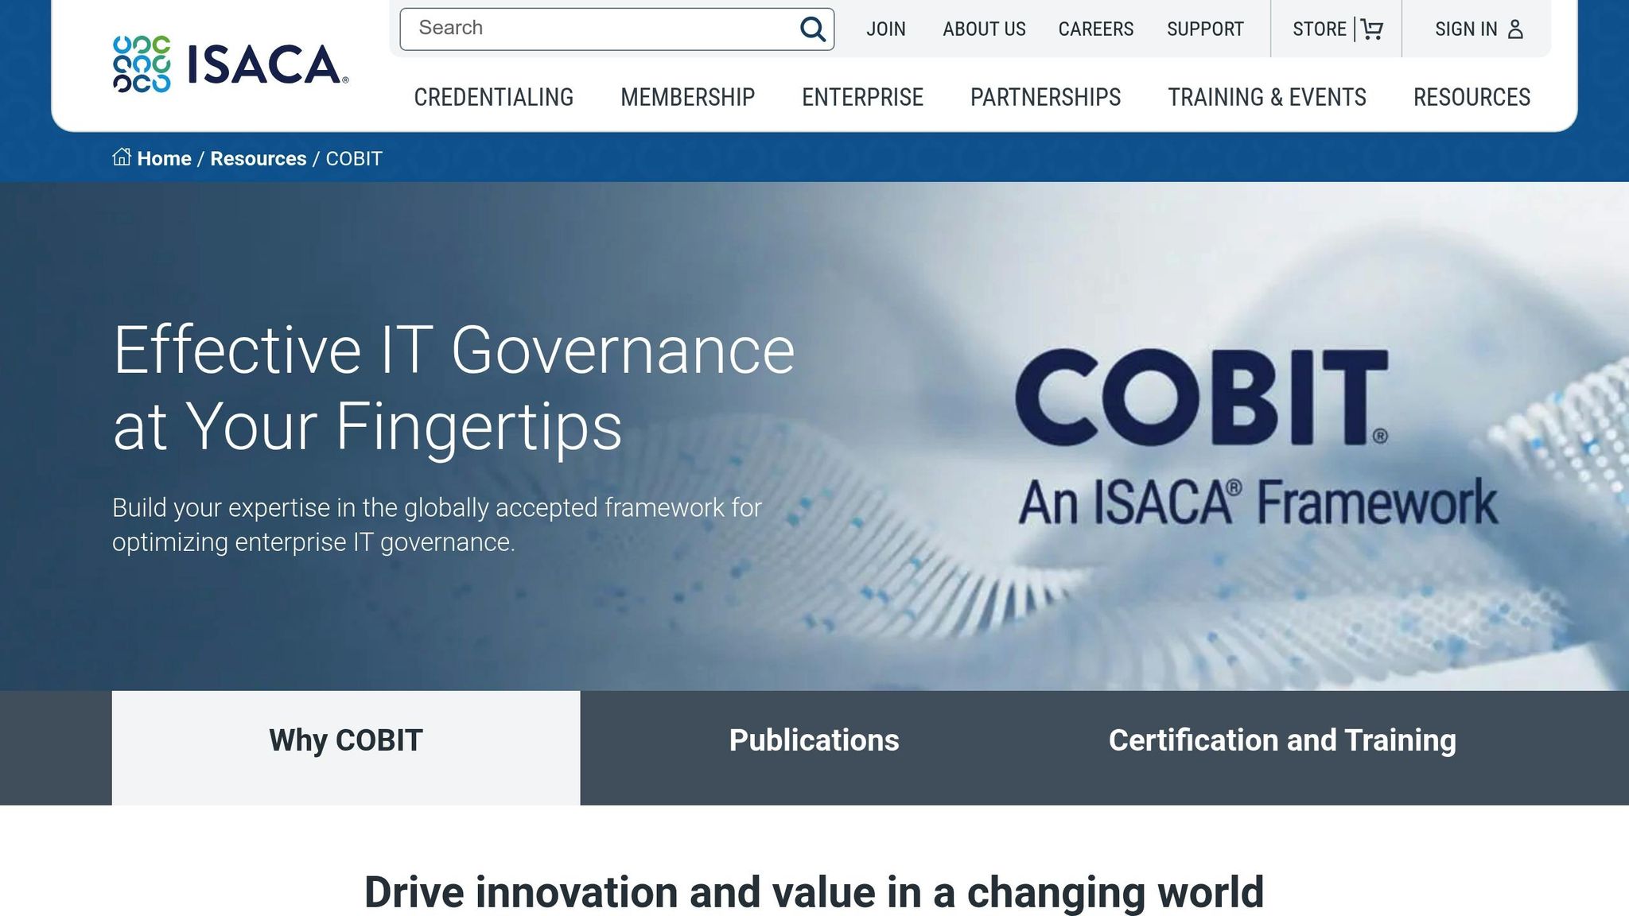Viewport: 1629px width, 916px height.
Task: Click the search magnifier icon
Action: point(812,29)
